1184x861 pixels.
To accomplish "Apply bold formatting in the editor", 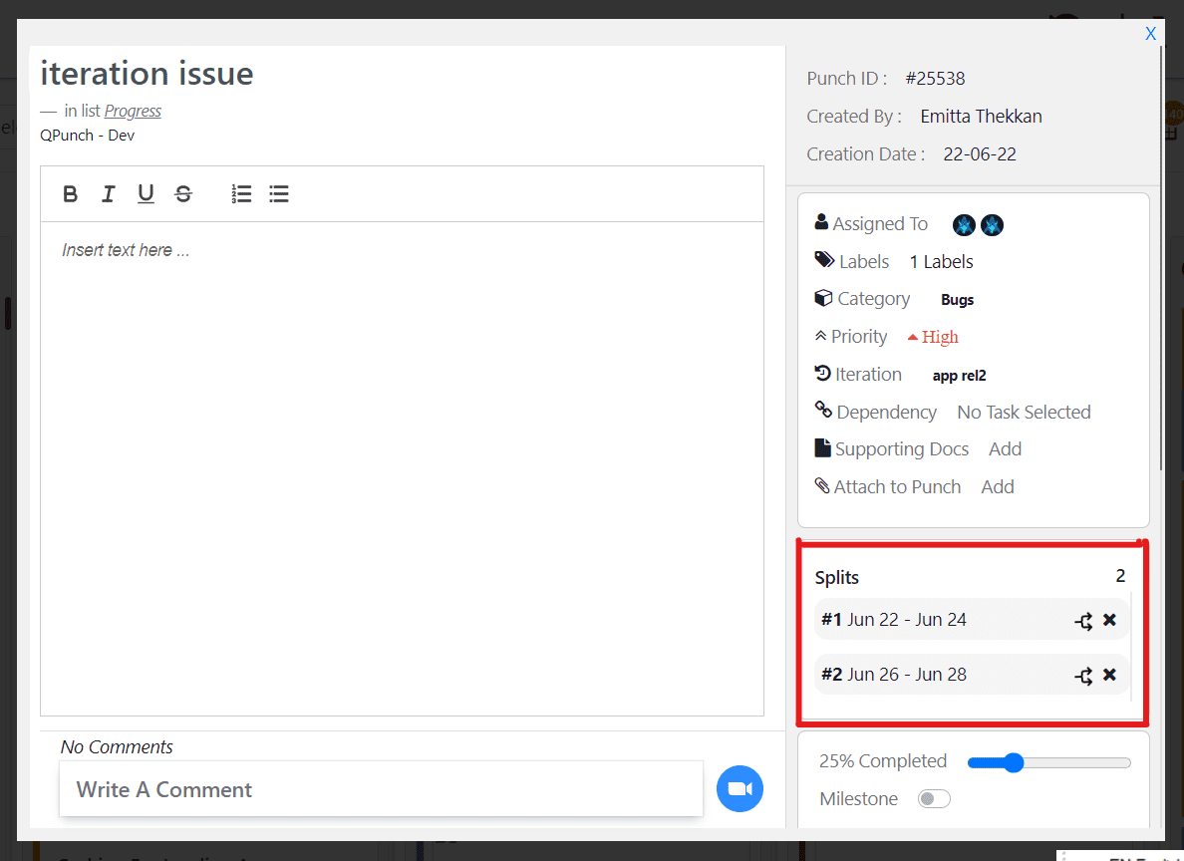I will (x=70, y=193).
